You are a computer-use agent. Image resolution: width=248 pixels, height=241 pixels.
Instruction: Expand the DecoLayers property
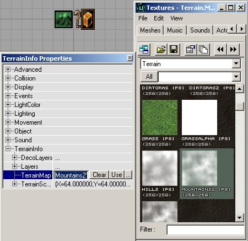[14, 158]
